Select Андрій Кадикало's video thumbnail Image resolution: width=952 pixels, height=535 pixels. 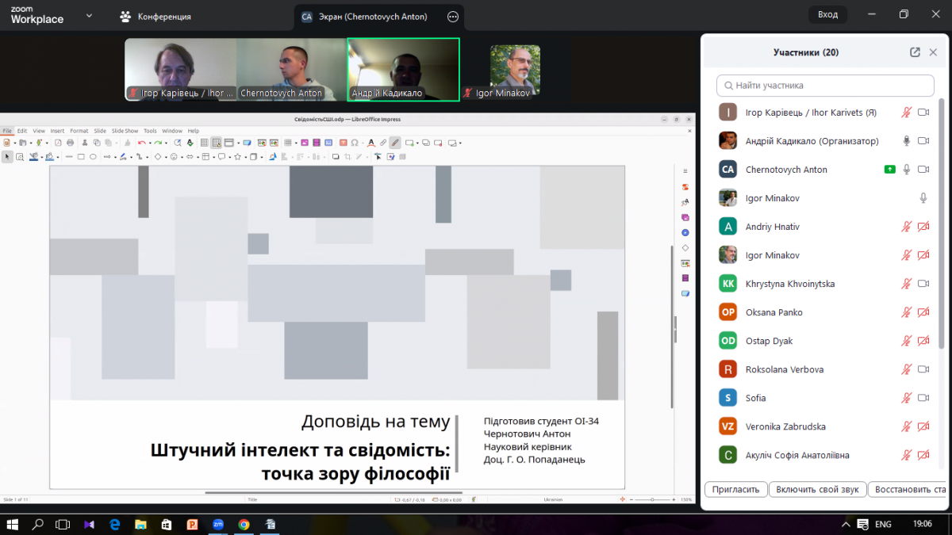pos(403,70)
